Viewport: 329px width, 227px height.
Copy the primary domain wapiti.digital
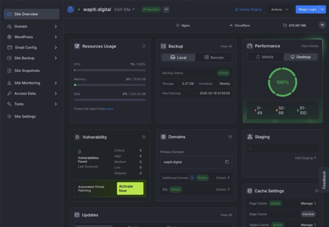[x=227, y=162]
